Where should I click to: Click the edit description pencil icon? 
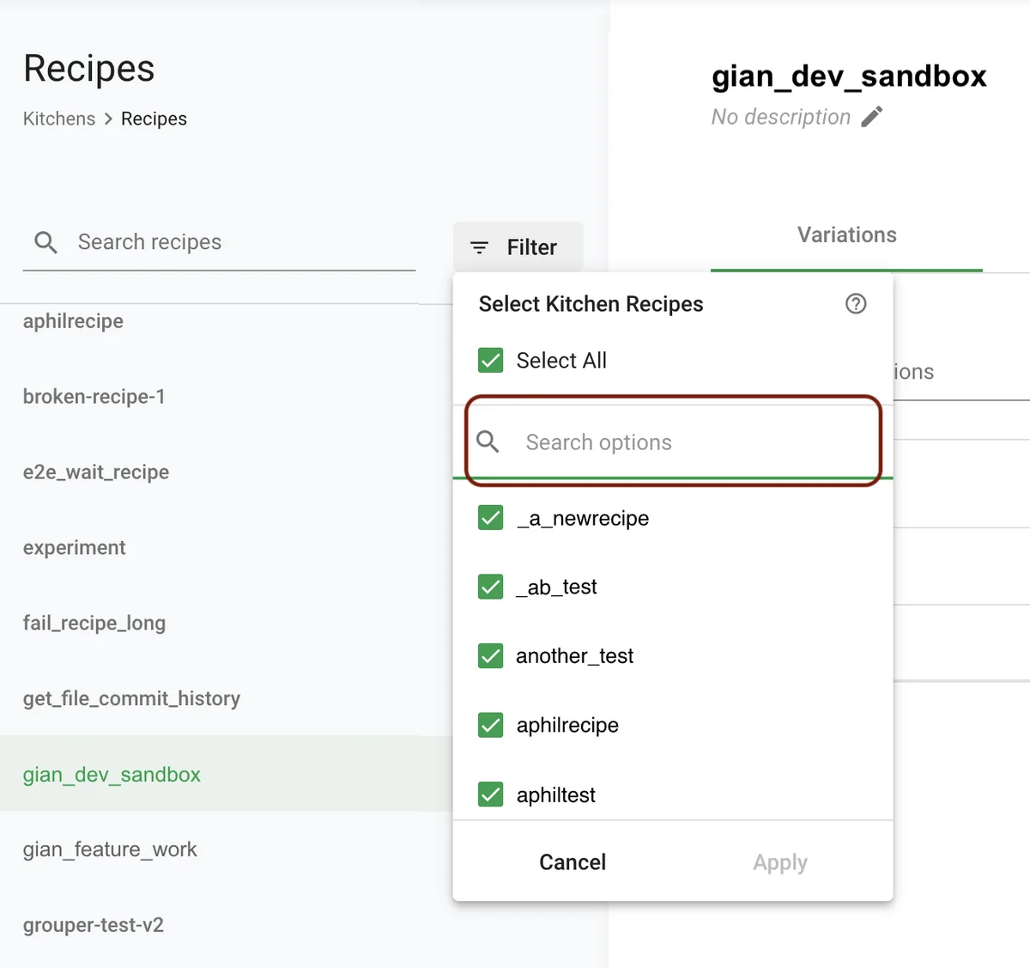tap(872, 117)
